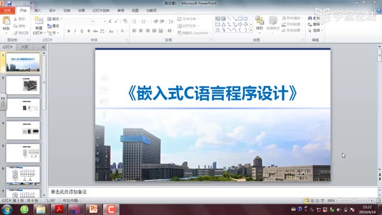Click zoom slider handle in status bar
Viewport: 382px width, 215px height.
pyautogui.click(x=354, y=201)
